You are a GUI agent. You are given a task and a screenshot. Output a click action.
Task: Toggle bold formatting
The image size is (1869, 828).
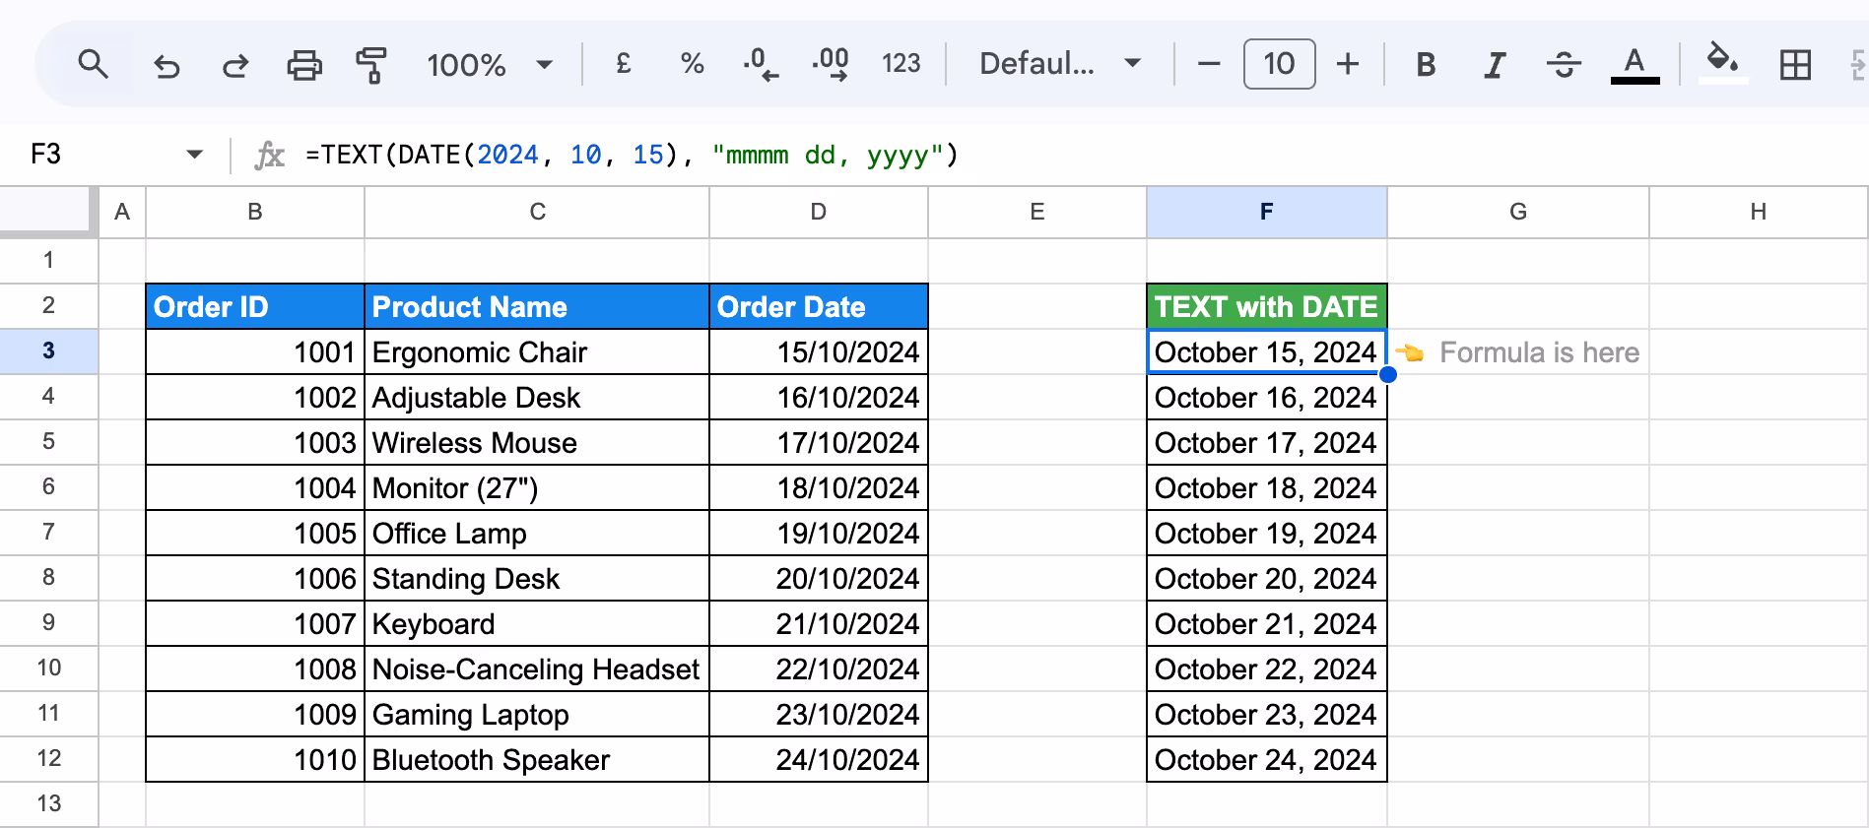pos(1425,65)
